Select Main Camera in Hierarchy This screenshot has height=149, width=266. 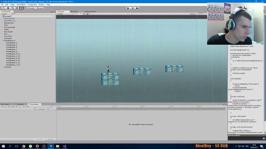tap(9, 18)
